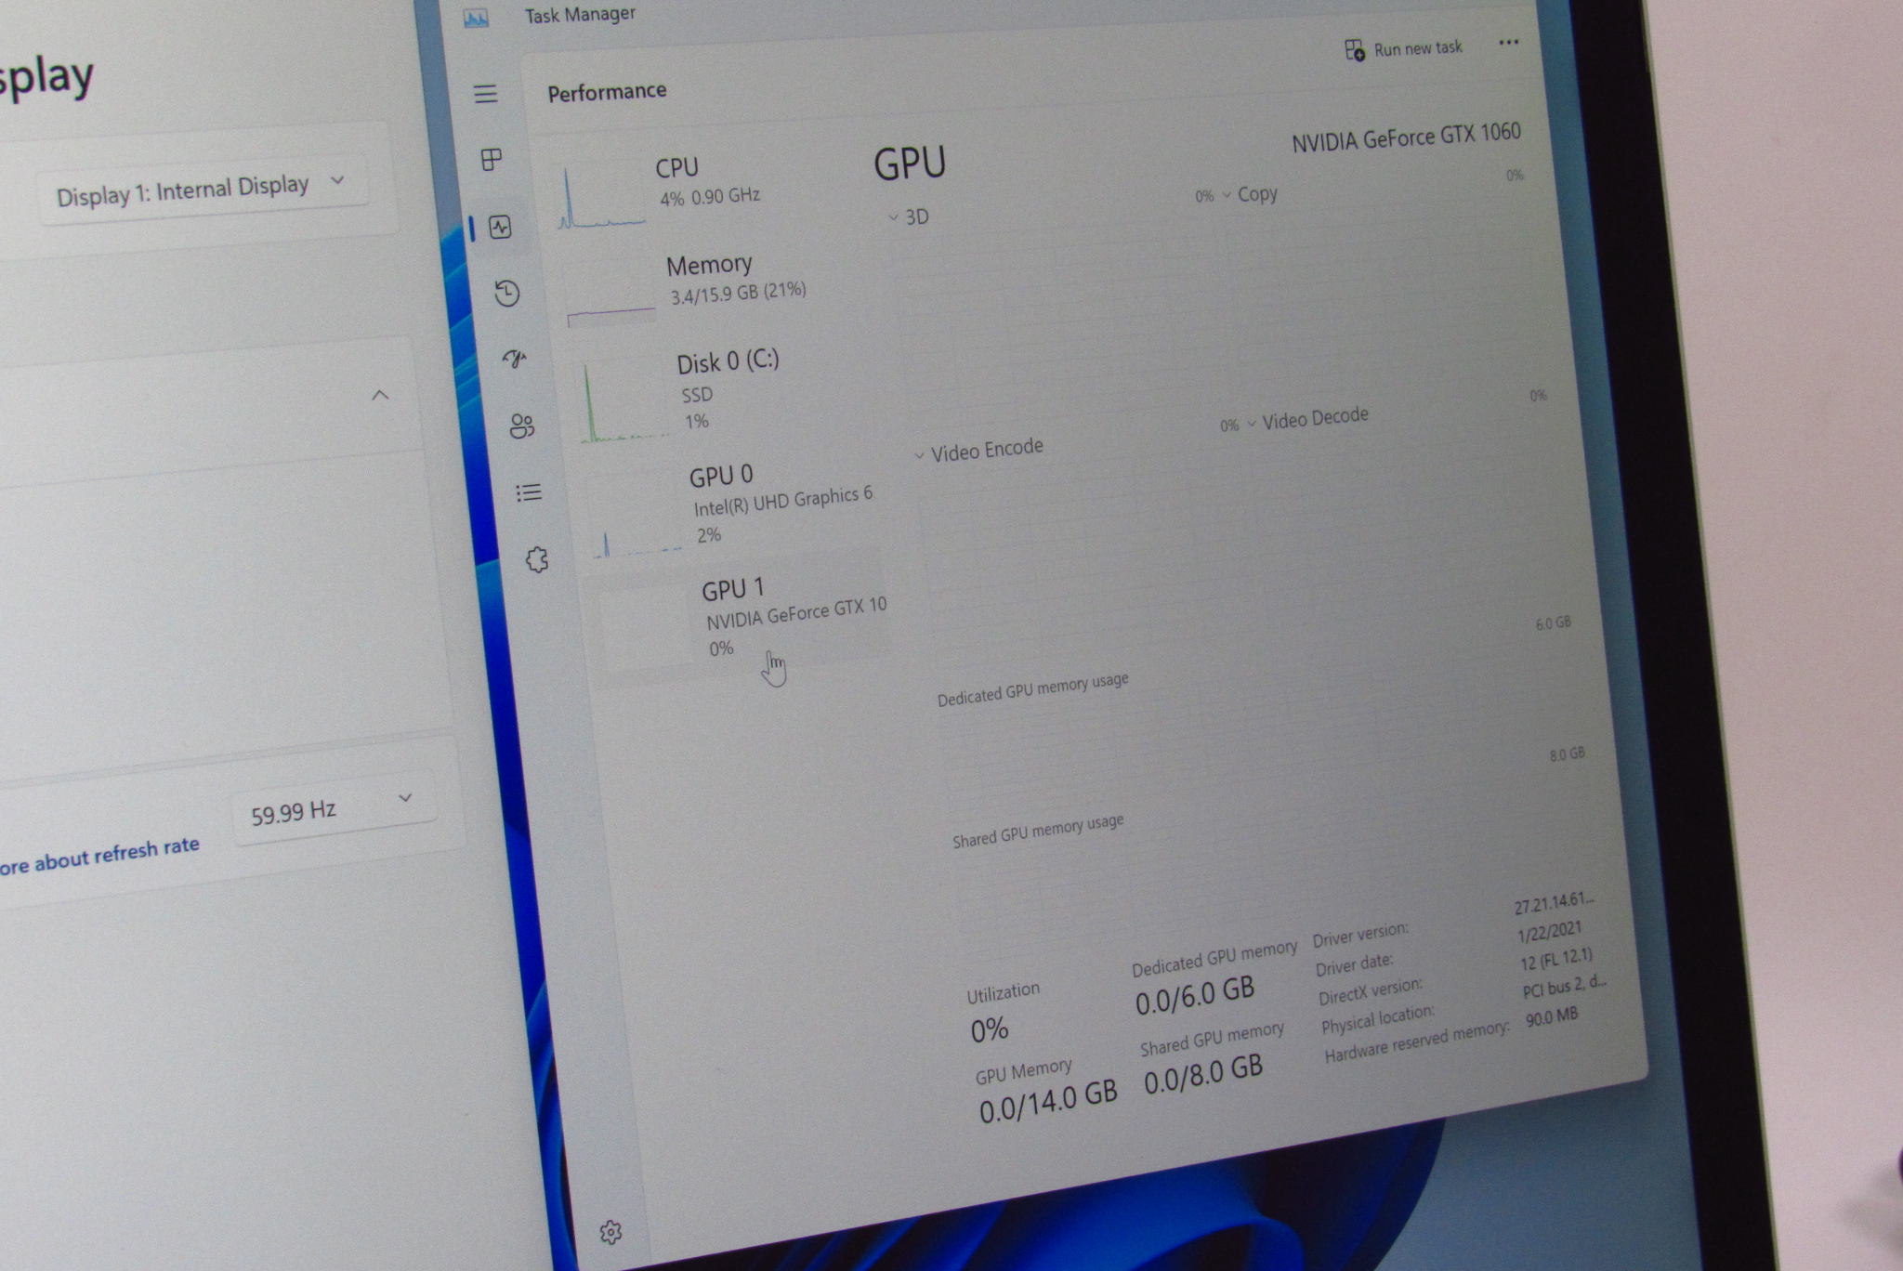Click the Run new task button
Image resolution: width=1903 pixels, height=1271 pixels.
pos(1403,49)
